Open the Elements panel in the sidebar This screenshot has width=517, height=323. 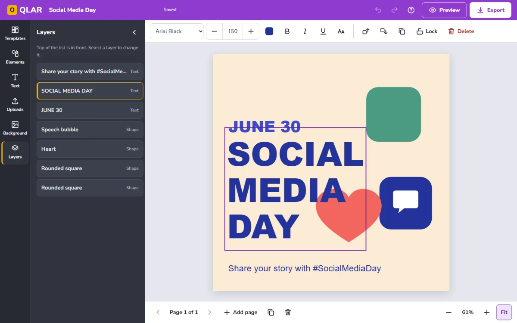click(15, 57)
